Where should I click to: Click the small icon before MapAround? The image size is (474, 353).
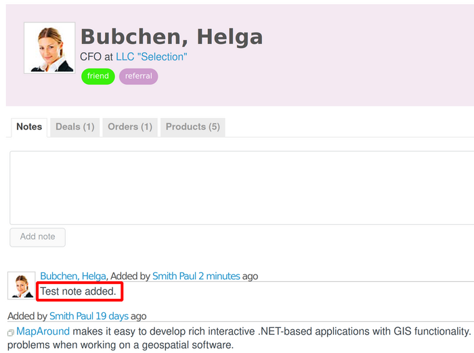[11, 333]
